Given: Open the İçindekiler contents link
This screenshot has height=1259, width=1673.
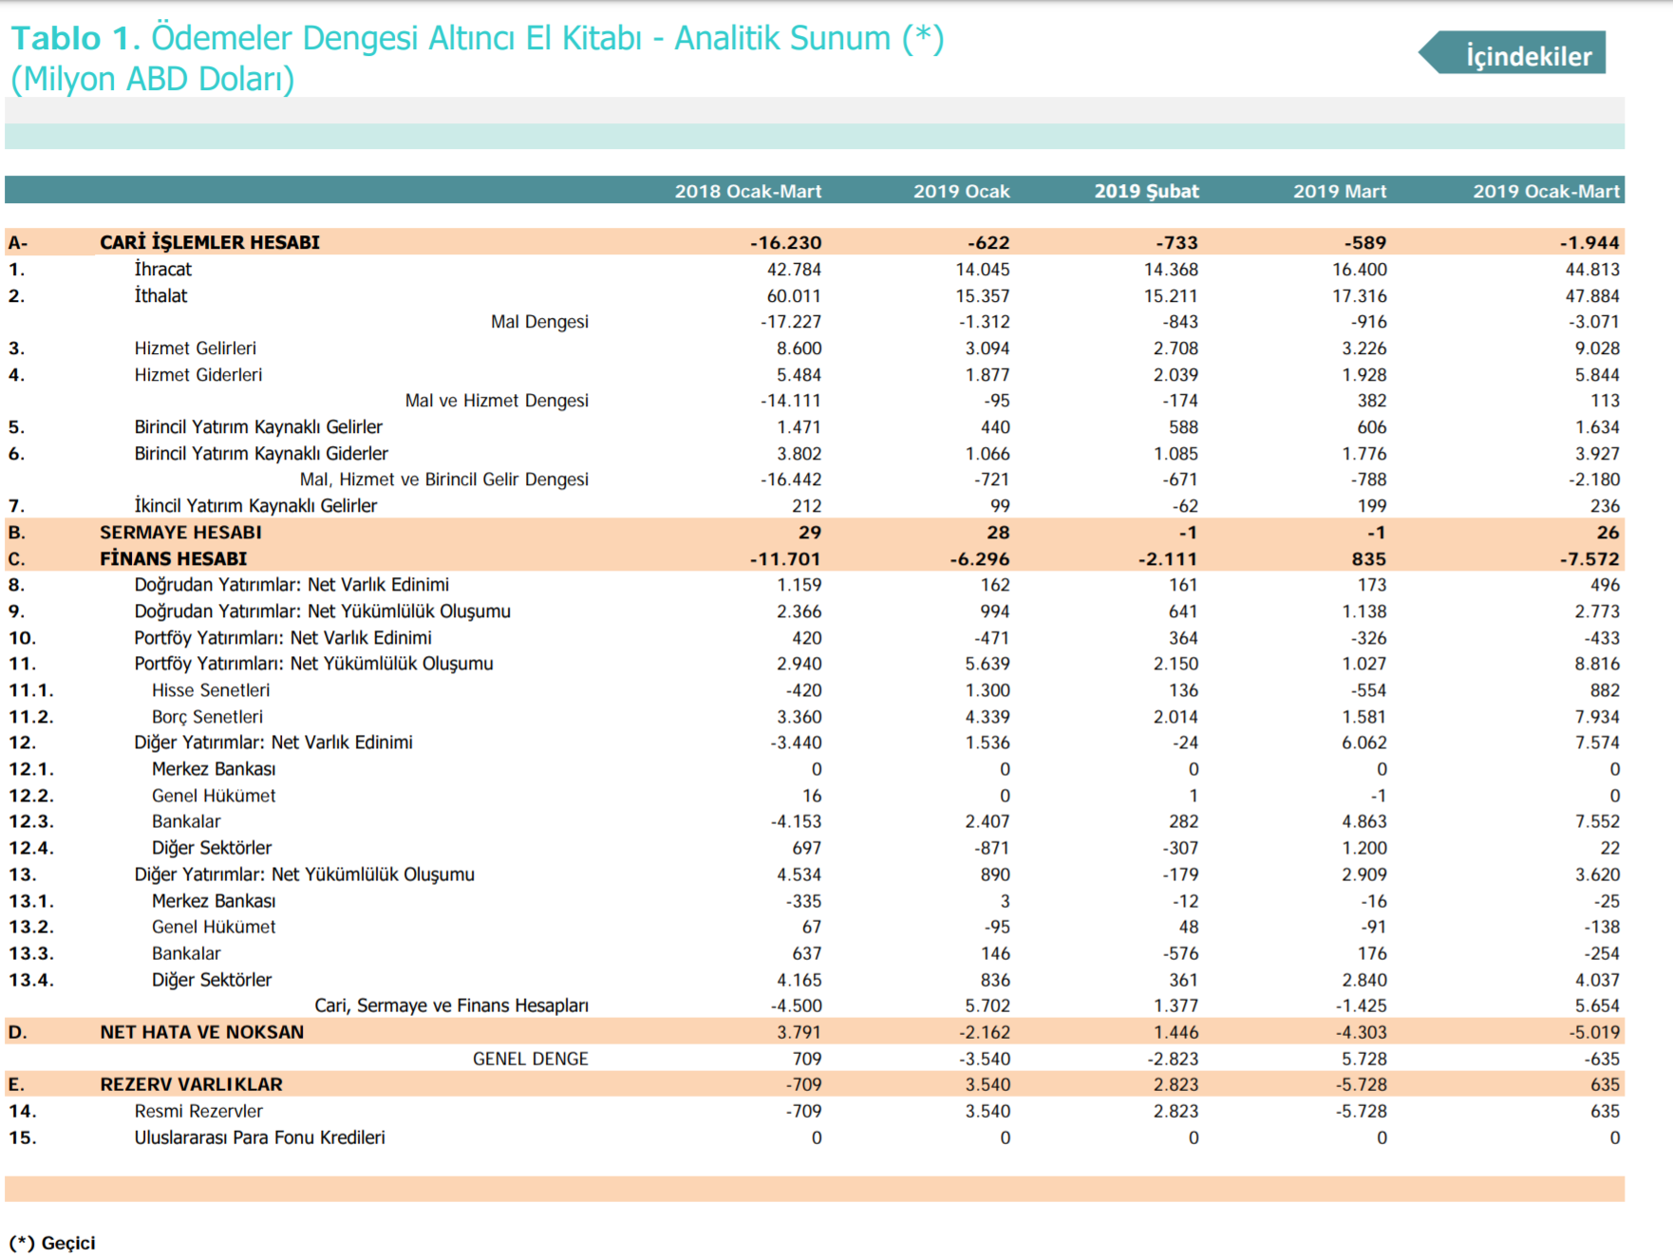Looking at the screenshot, I should 1513,54.
